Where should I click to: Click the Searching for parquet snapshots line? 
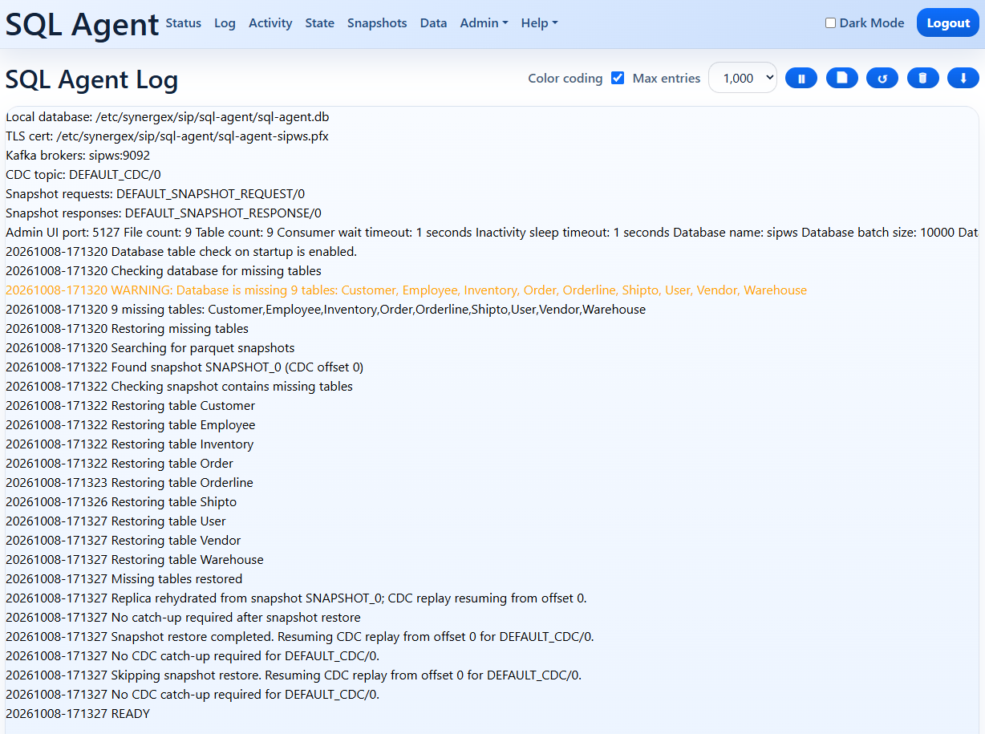tap(150, 348)
